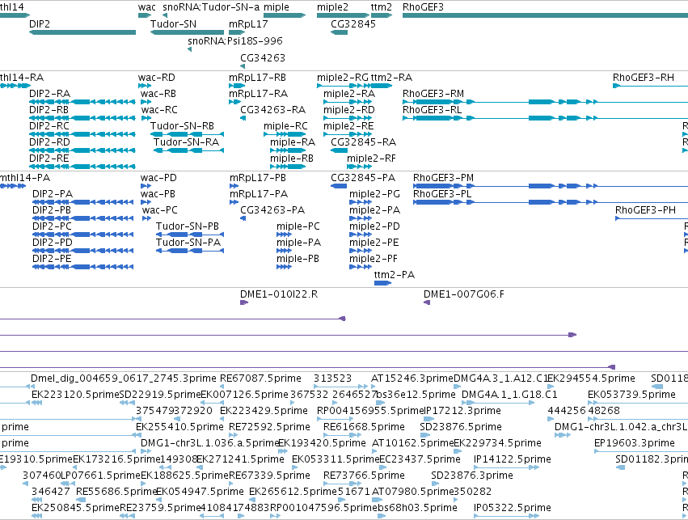Click the EP19603.3prime EST label
The image size is (688, 520).
(635, 442)
